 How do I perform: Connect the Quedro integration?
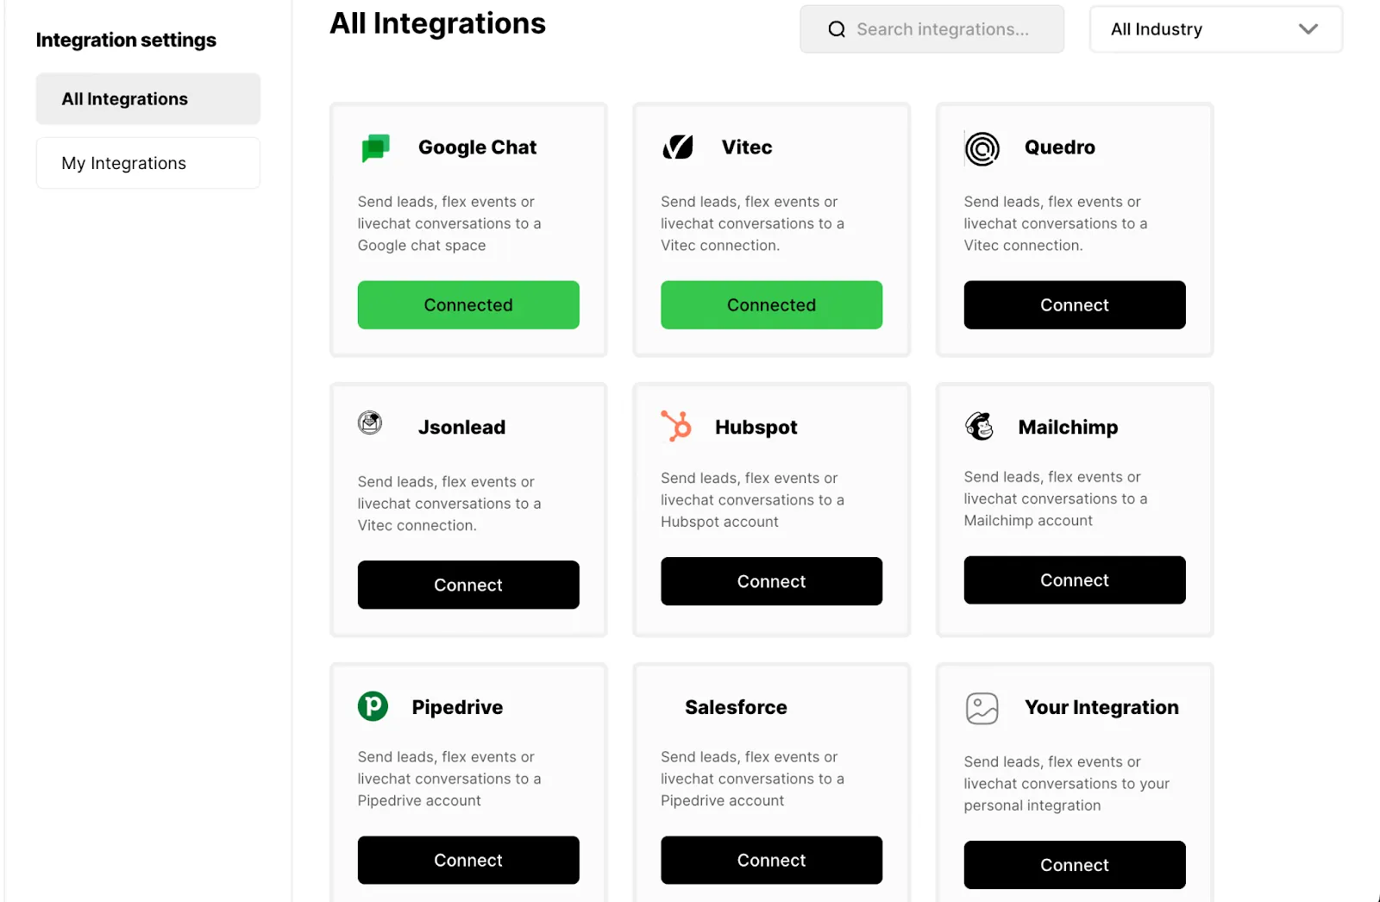point(1075,305)
